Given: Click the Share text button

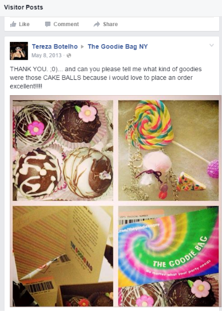Looking at the screenshot, I should [x=110, y=24].
